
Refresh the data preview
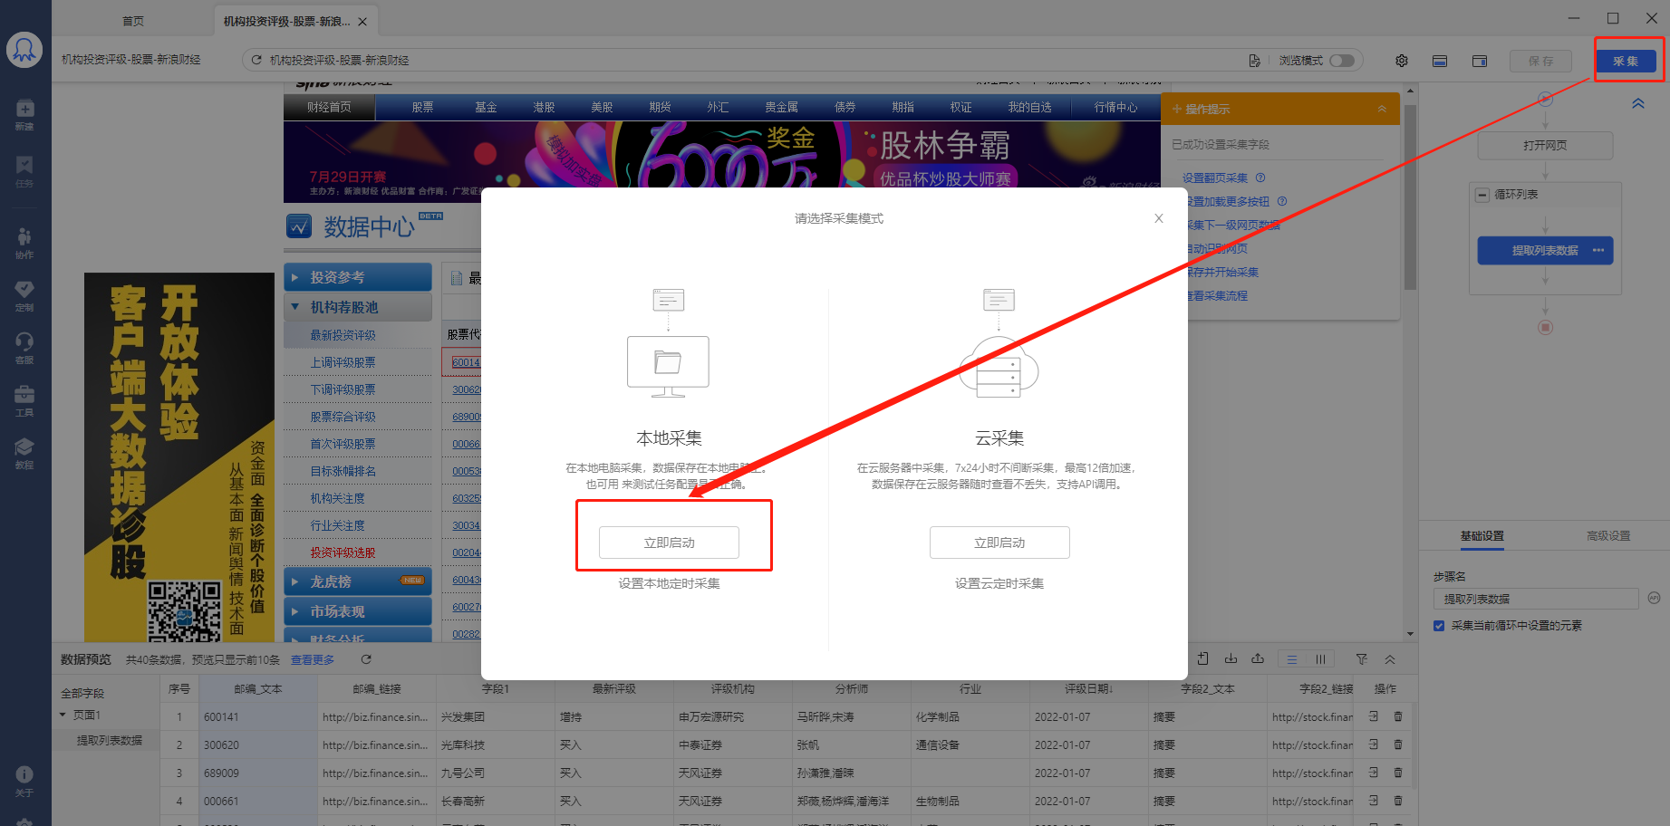(x=366, y=659)
